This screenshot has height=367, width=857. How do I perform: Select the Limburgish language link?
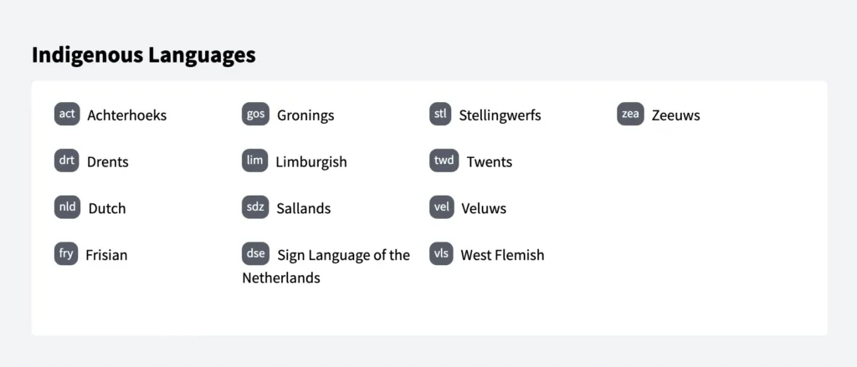(310, 162)
